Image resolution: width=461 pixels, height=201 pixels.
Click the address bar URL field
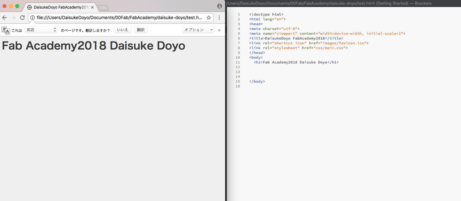[120, 18]
